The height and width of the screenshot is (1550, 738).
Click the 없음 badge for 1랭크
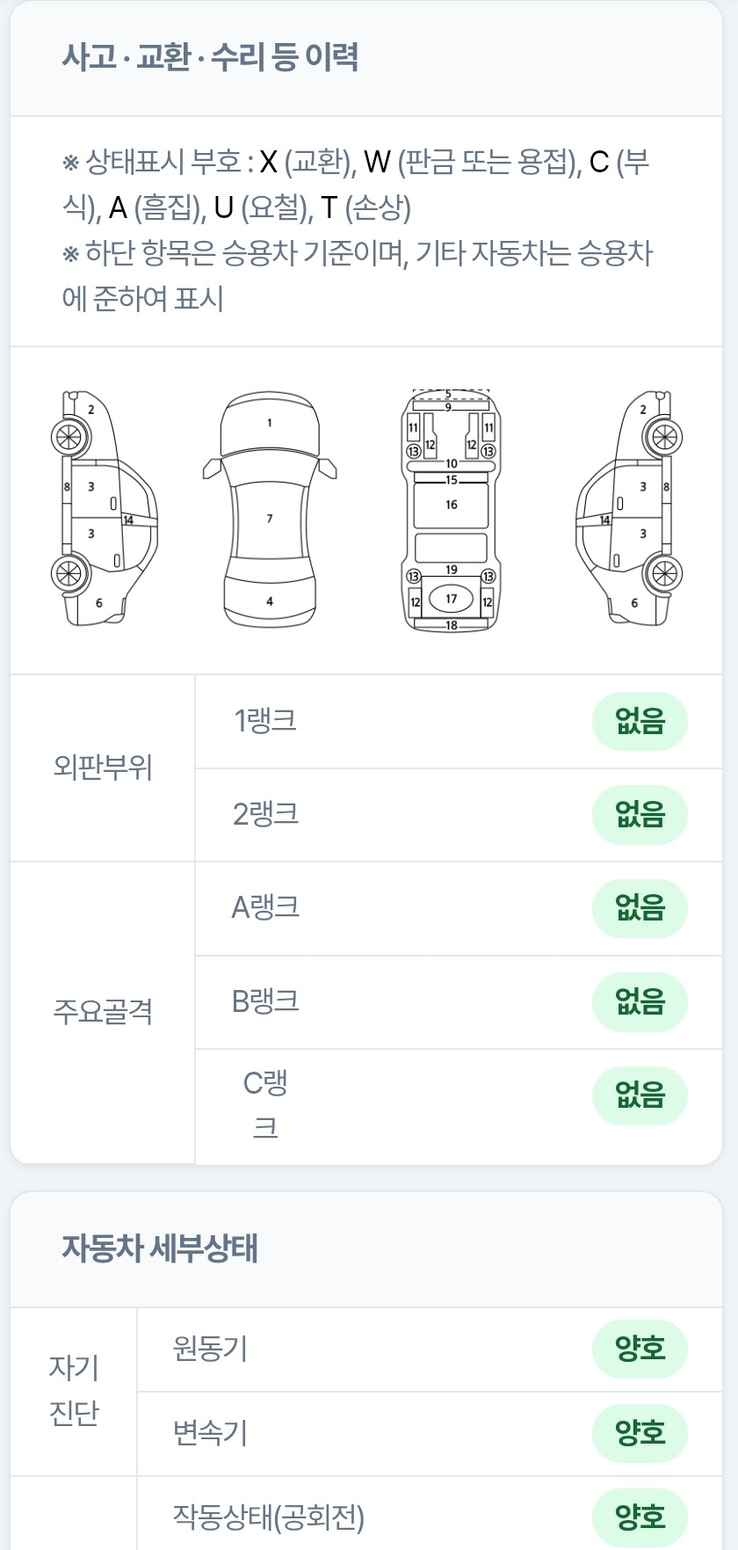(640, 722)
